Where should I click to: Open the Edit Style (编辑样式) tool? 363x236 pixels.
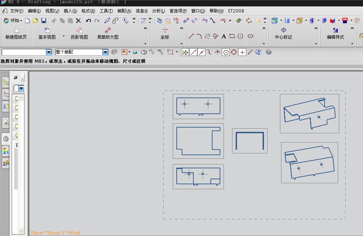pos(335,34)
